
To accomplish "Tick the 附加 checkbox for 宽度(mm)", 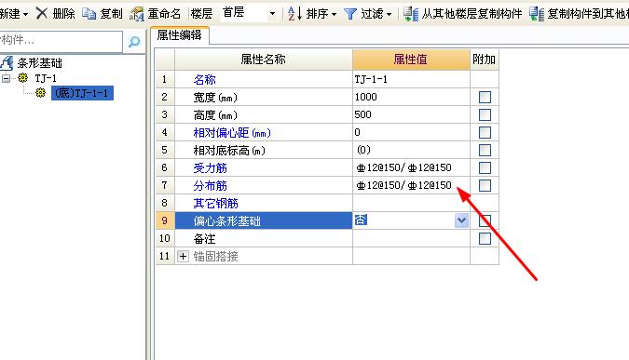I will point(485,97).
